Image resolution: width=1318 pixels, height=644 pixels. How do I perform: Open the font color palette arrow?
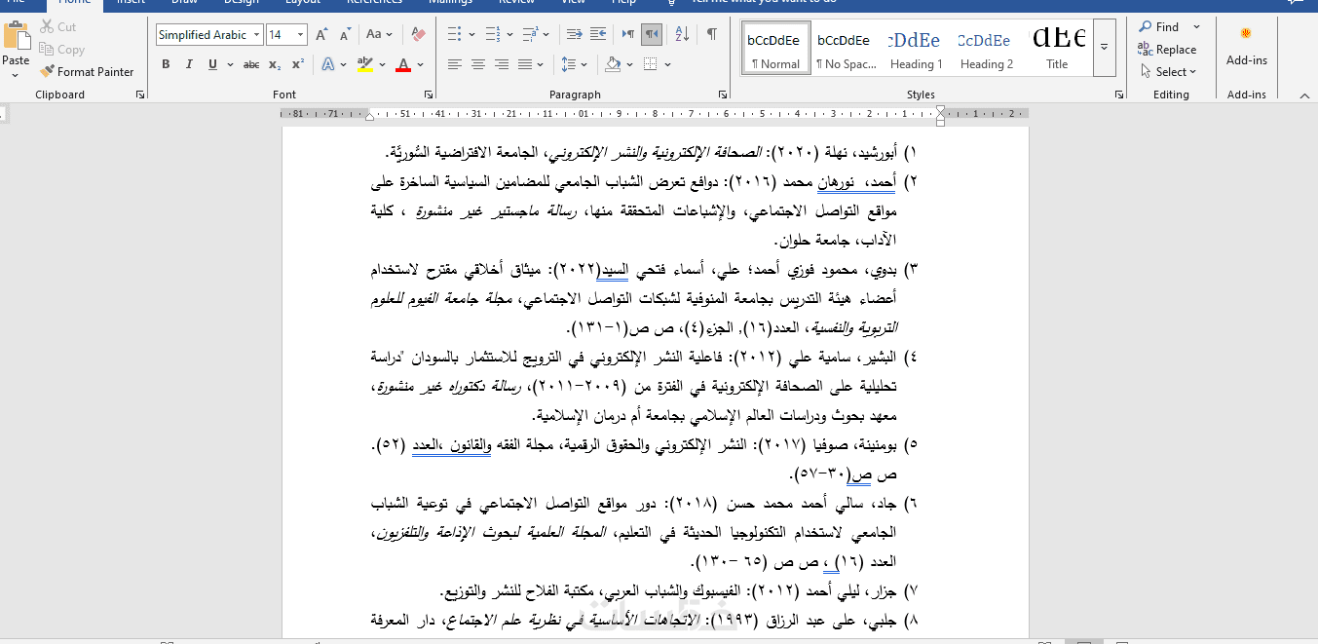click(x=421, y=65)
